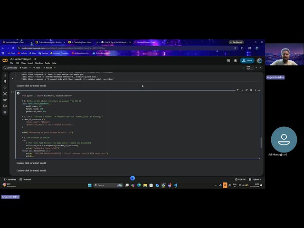Open the File menu
The width and height of the screenshot is (304, 228).
12,63
